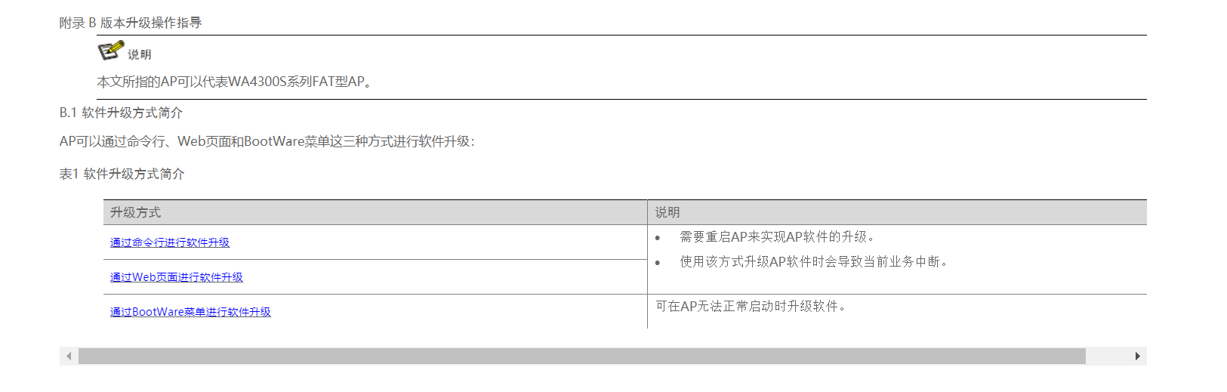Screen dimensions: 1227x392
Task: Click the note text mentioning WA4300S系列FAT型AP
Action: (235, 82)
